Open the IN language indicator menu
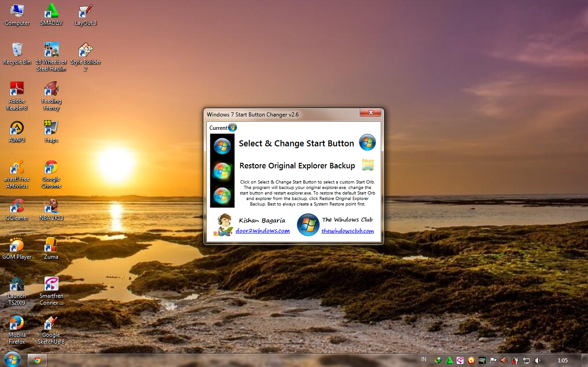 click(x=423, y=360)
